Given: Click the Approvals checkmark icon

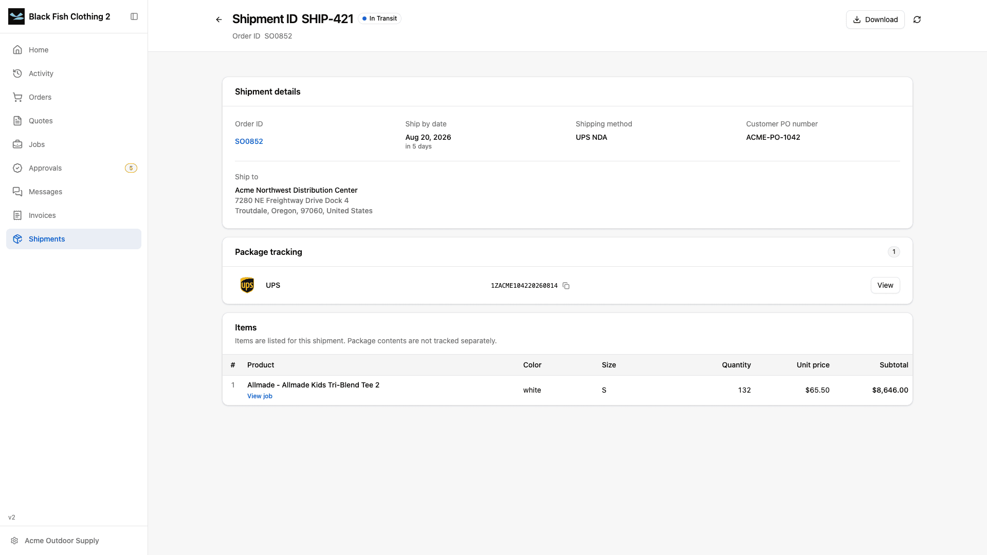Looking at the screenshot, I should [17, 168].
